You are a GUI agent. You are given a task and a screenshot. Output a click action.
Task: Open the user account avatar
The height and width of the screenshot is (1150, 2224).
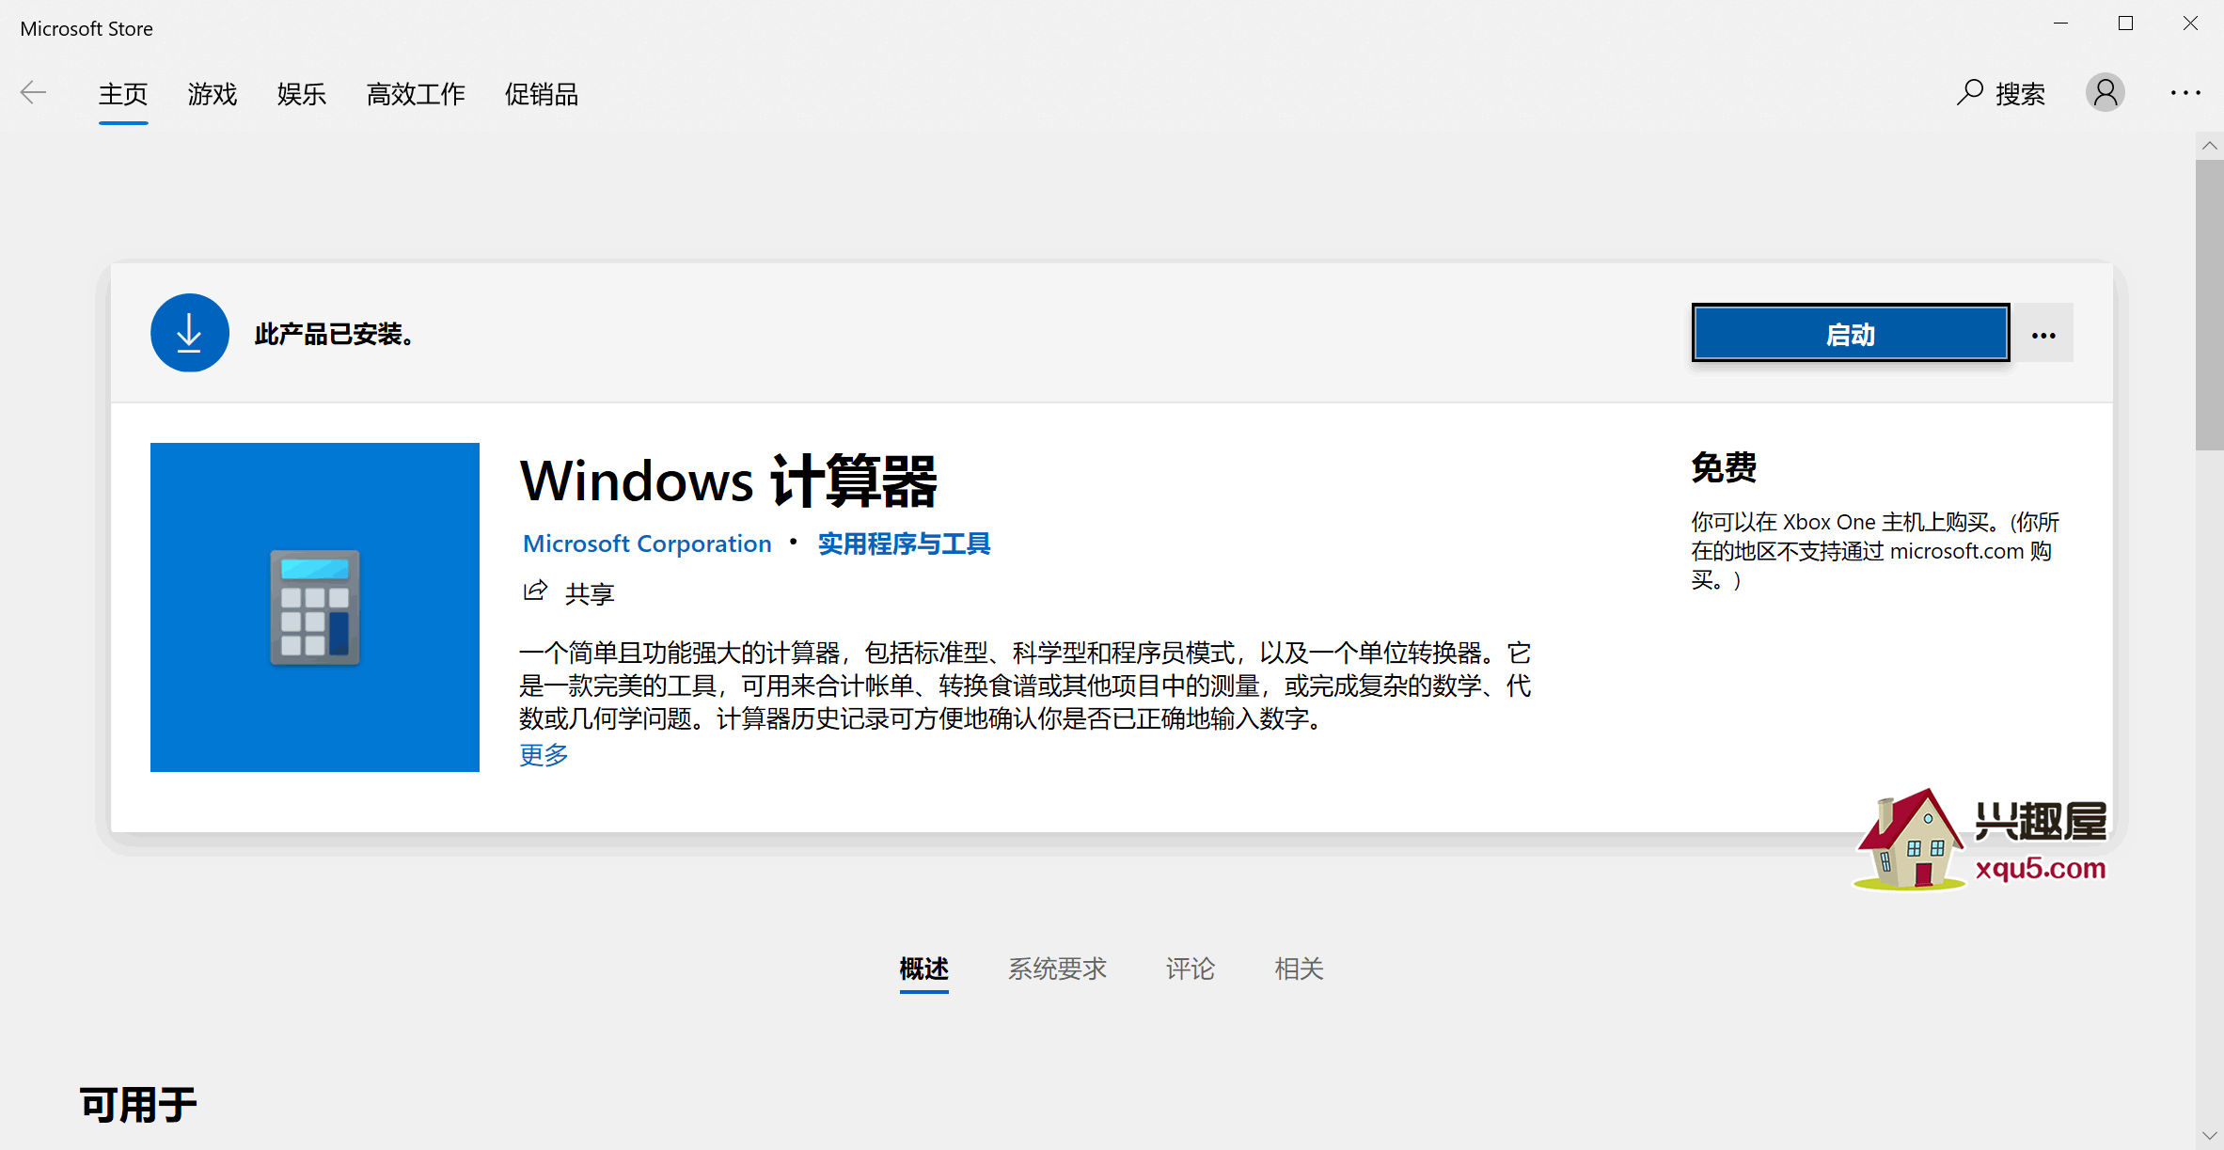click(x=2106, y=92)
